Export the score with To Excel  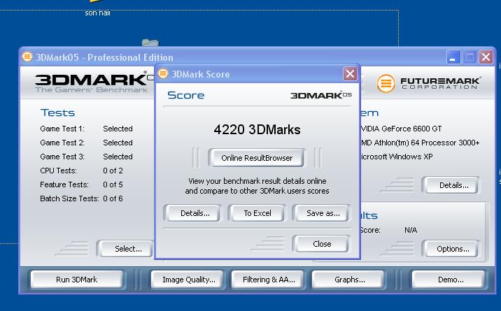pos(257,213)
